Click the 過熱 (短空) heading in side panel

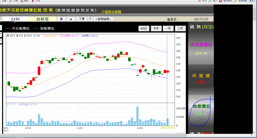[x=202, y=27]
